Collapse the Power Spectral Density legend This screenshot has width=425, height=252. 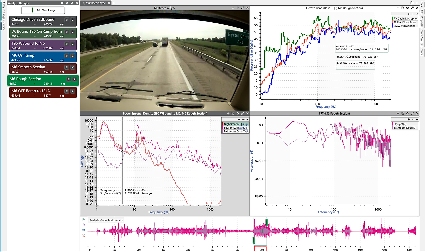247,119
